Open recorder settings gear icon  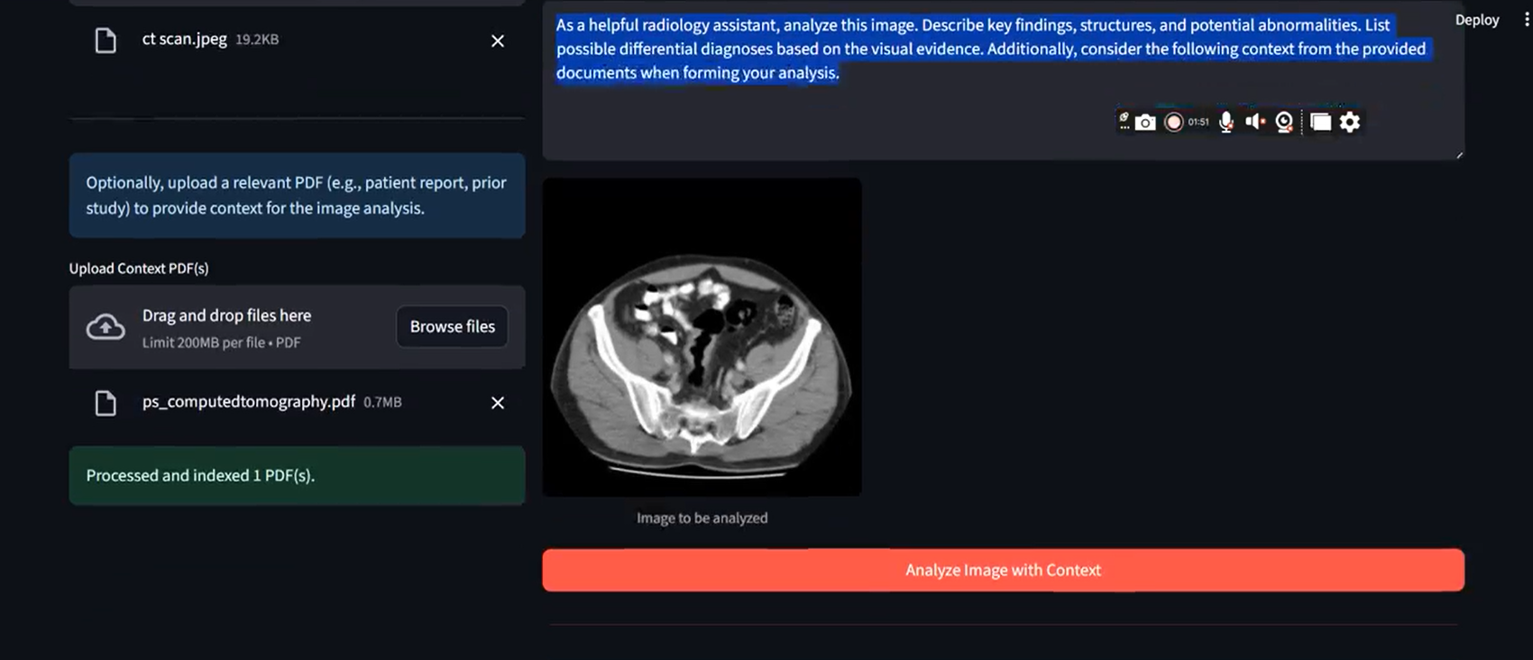[1350, 122]
